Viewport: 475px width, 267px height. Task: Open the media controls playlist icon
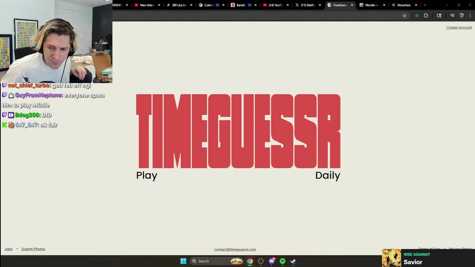tap(452, 16)
